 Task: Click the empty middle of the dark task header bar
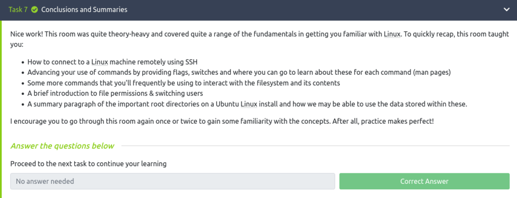tap(313, 10)
